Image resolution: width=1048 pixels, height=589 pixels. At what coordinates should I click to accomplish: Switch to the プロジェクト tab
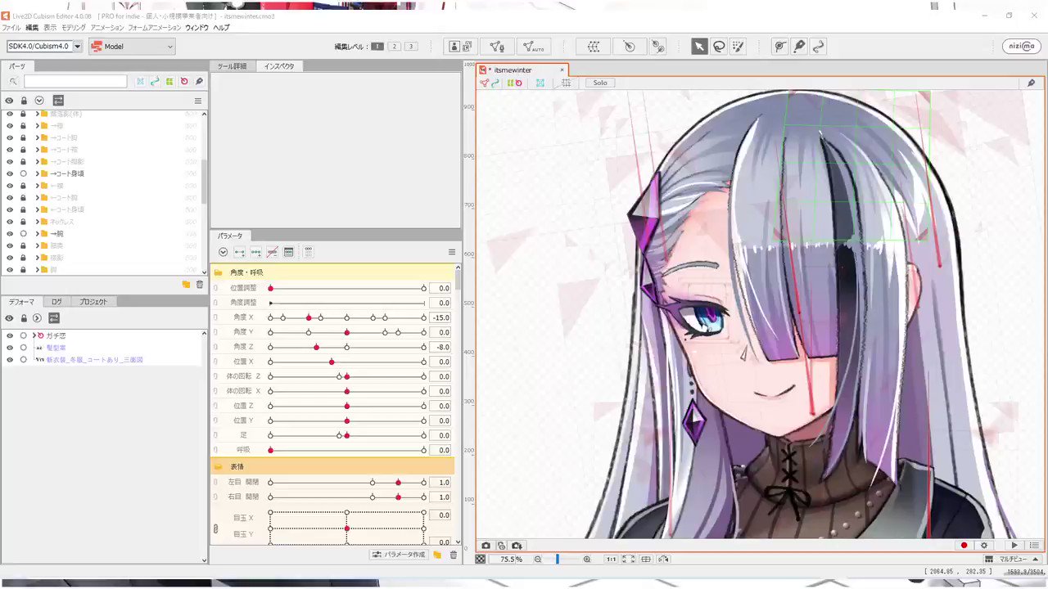tap(93, 302)
